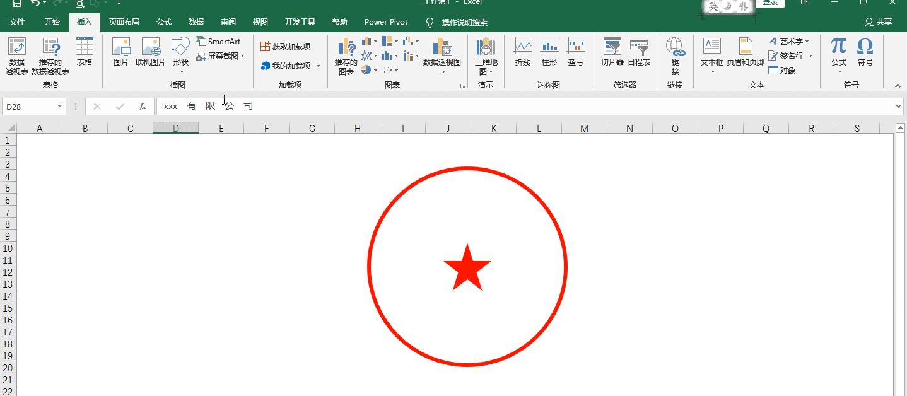This screenshot has width=907, height=396.
Task: Expand the formula bar
Action: (899, 107)
